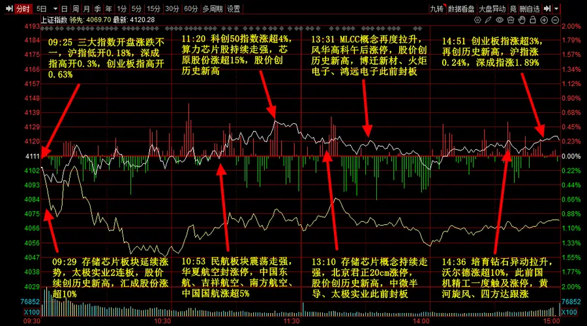Click the right-side panel arrow icon
The image size is (587, 326).
click(x=547, y=8)
